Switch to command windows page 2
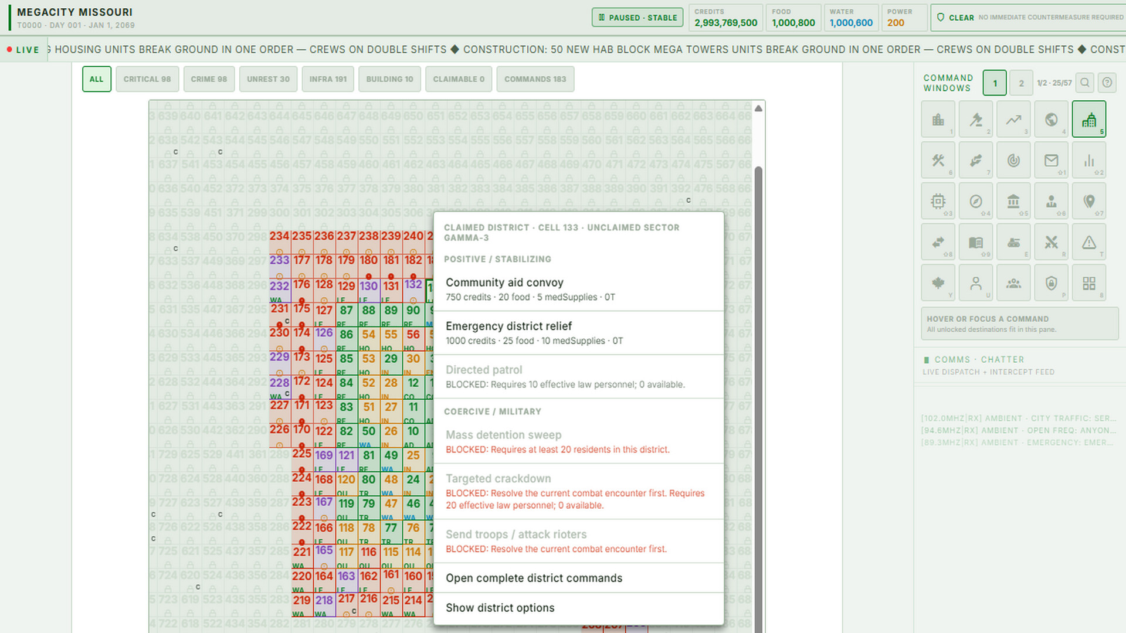The height and width of the screenshot is (633, 1126). click(x=1022, y=83)
